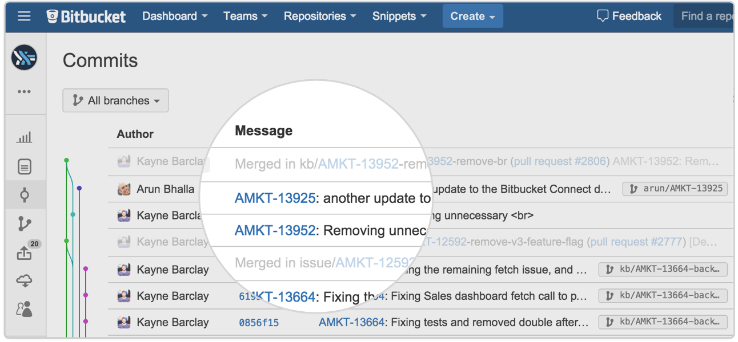Click the Message column header
Viewport: 738px width, 342px height.
[263, 131]
